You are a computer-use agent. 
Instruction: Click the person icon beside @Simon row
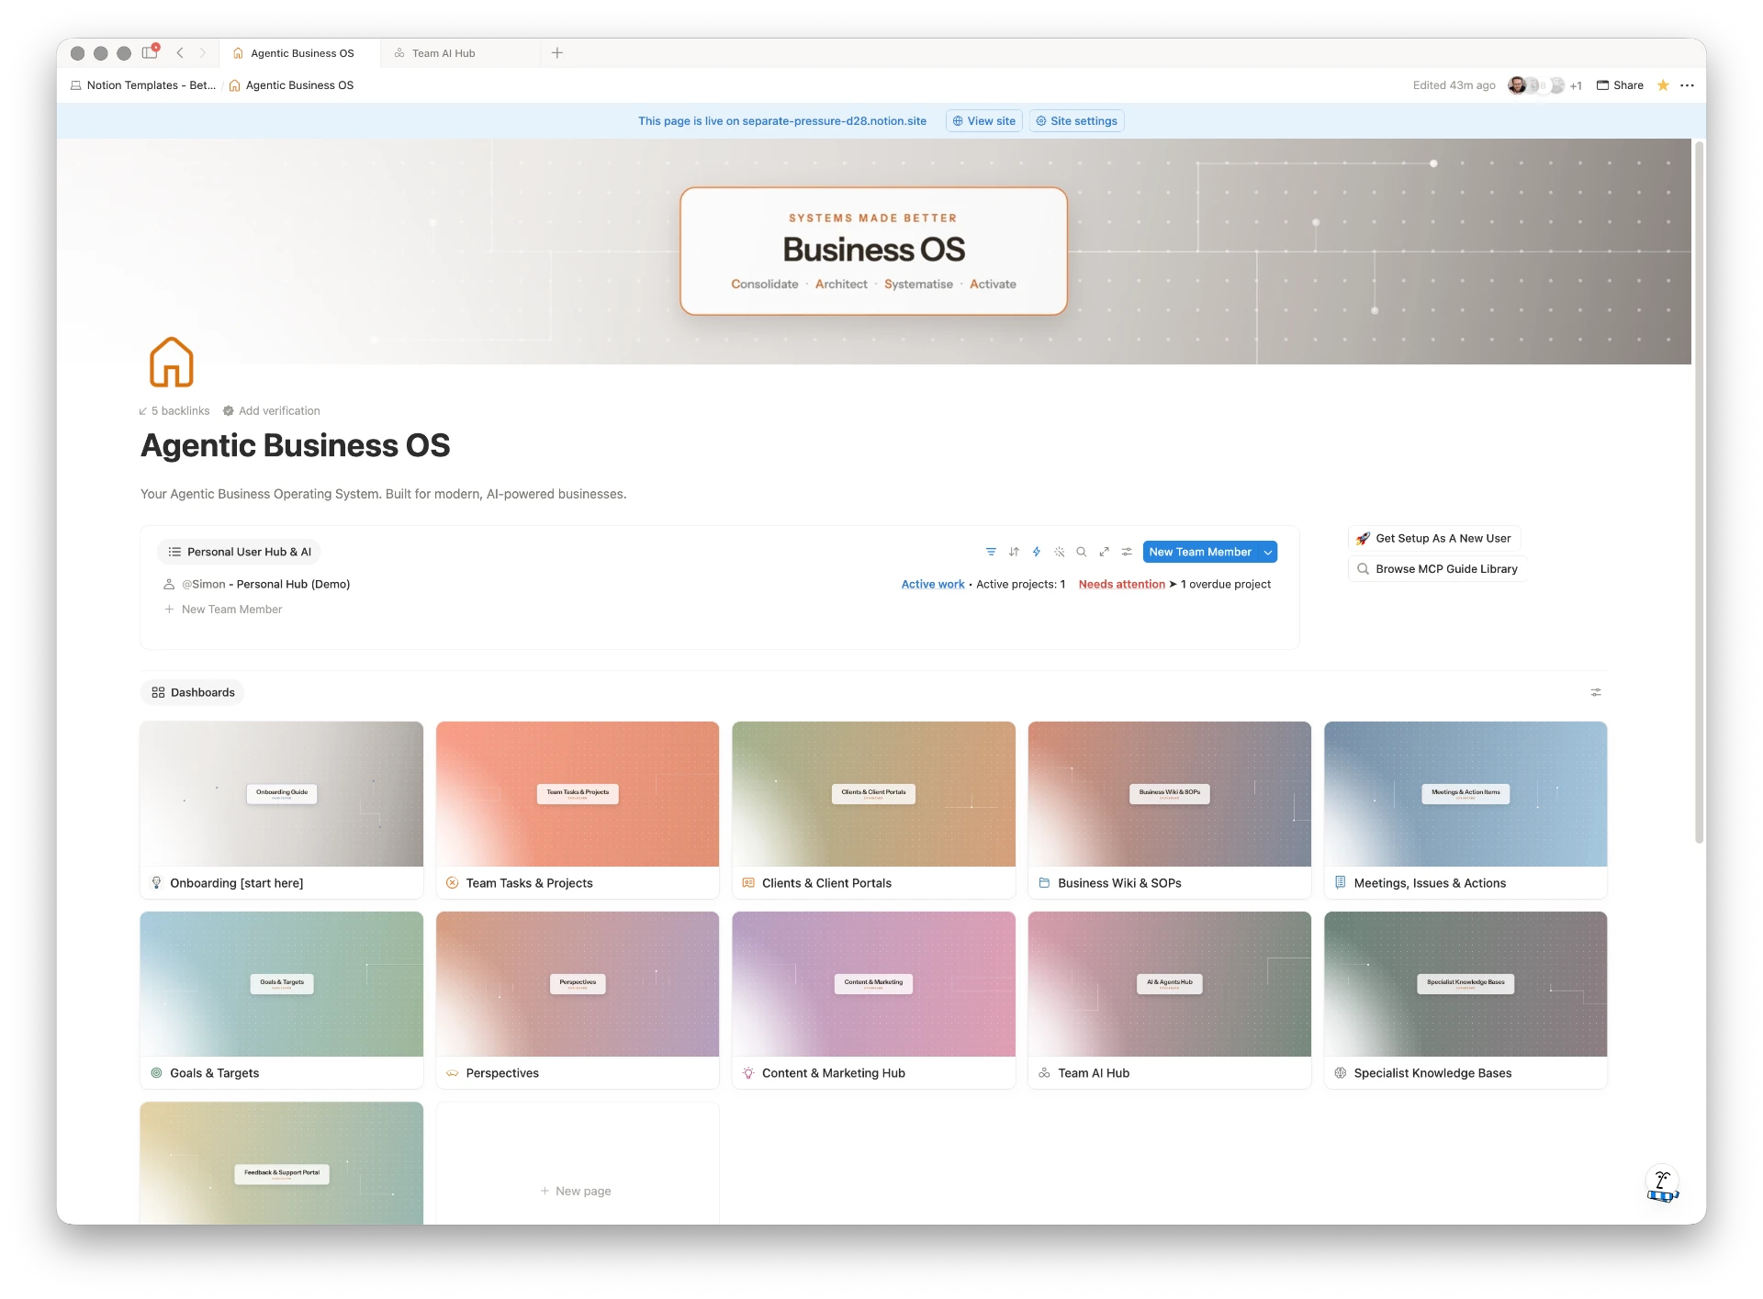(x=169, y=584)
